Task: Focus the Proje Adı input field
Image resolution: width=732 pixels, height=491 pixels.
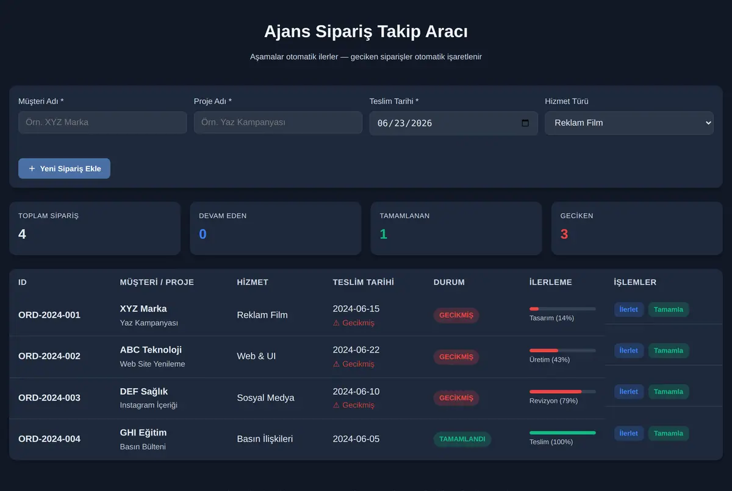Action: 278,122
